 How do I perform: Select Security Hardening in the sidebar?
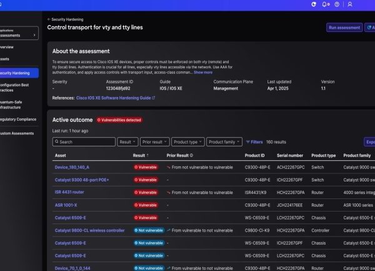[19, 73]
